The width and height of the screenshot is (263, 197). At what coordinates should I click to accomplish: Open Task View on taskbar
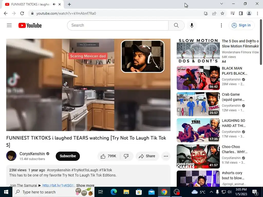[x=100, y=192]
